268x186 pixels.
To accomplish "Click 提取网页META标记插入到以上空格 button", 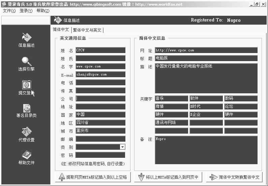I will [93, 177].
